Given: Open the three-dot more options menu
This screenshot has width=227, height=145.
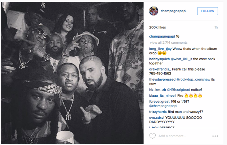Looking at the screenshot, I should (215, 136).
